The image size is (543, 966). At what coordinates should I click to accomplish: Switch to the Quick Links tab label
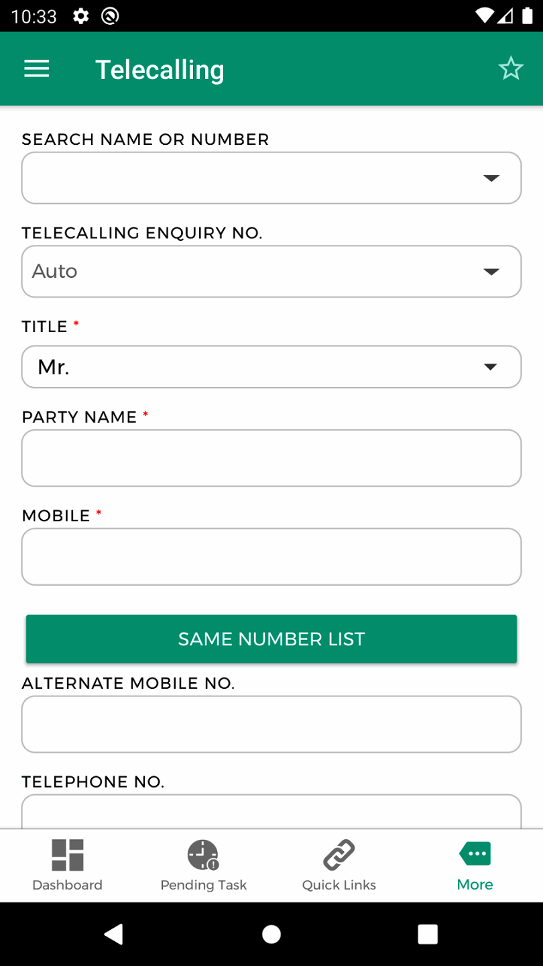click(x=339, y=885)
